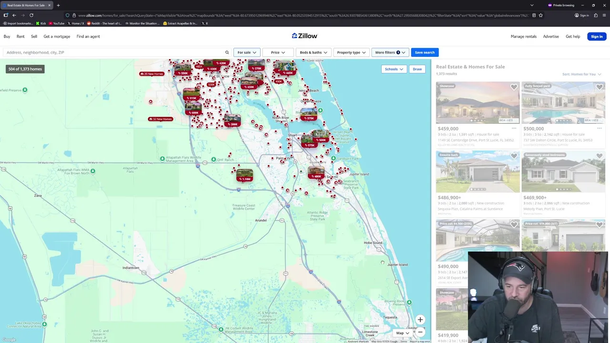Click the Zillow logo
The width and height of the screenshot is (610, 343).
305,36
